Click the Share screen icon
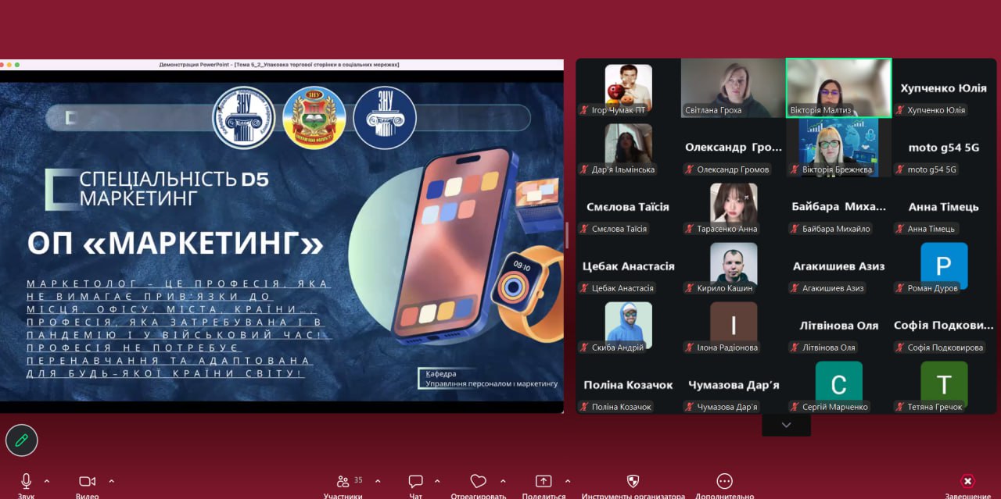Viewport: 1001px width, 499px height. pyautogui.click(x=543, y=481)
